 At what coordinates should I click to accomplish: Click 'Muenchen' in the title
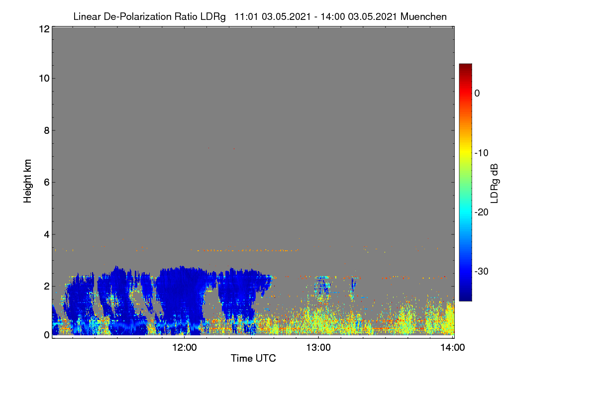click(x=423, y=16)
